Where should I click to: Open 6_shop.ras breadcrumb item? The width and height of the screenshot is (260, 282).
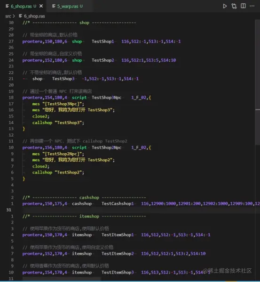click(34, 16)
